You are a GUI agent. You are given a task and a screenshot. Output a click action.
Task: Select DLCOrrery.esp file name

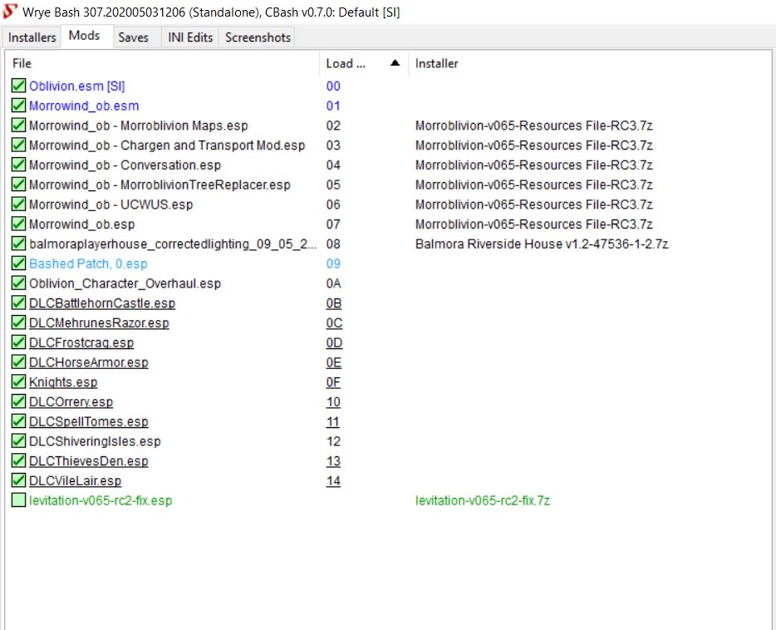[x=71, y=402]
